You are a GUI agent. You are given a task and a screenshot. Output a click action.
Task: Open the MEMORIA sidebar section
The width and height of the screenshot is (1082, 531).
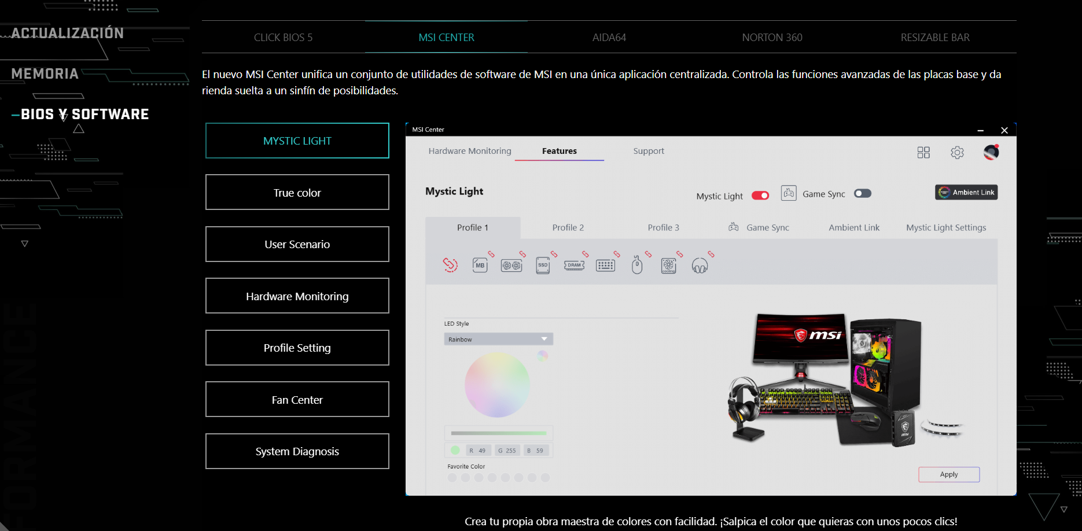click(45, 73)
